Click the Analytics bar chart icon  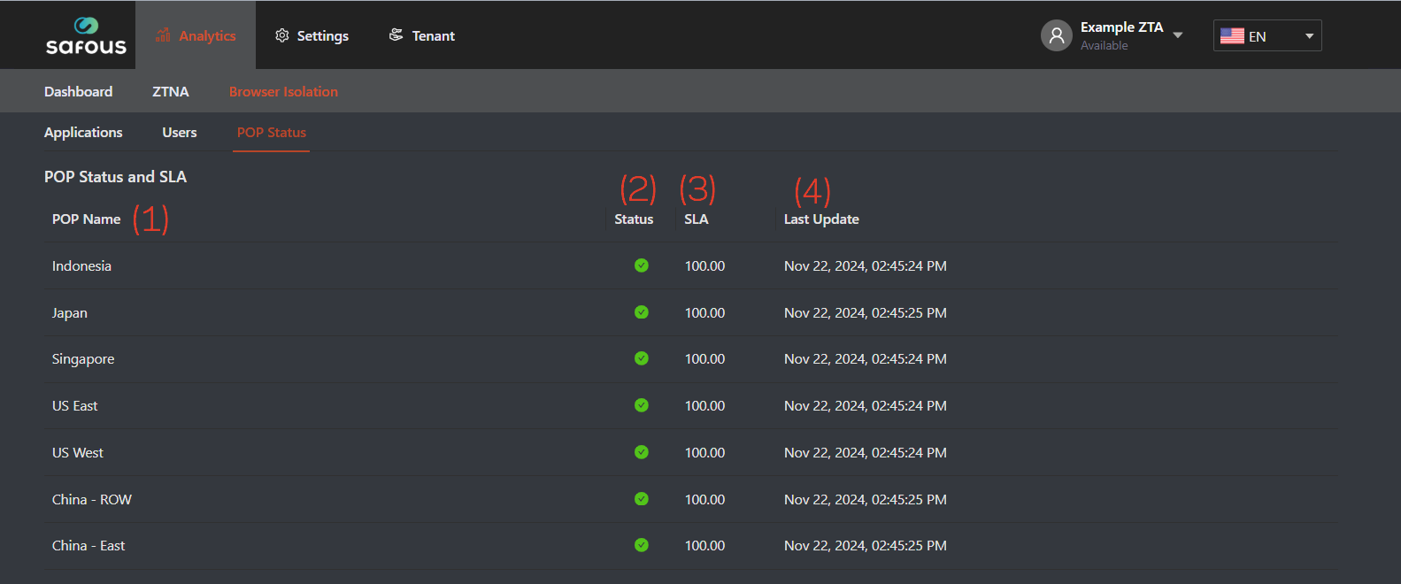point(163,35)
